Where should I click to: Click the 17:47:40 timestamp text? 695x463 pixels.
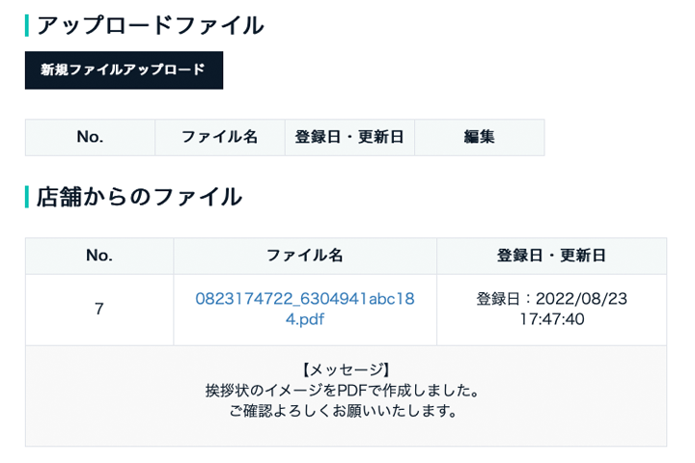point(552,319)
